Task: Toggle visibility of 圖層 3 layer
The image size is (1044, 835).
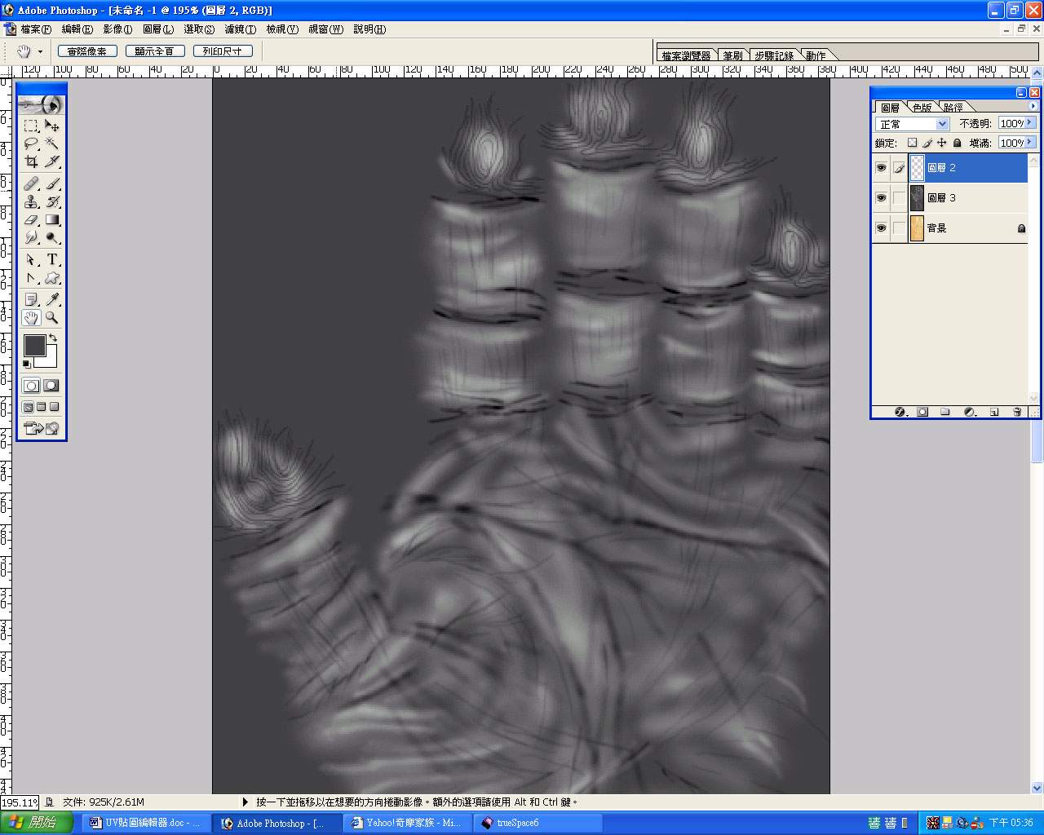Action: tap(881, 198)
